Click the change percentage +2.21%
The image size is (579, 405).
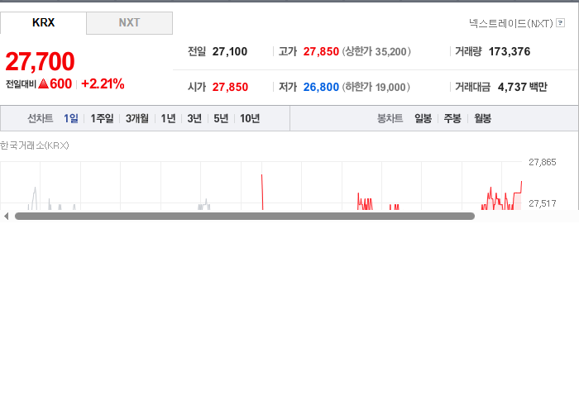(103, 83)
